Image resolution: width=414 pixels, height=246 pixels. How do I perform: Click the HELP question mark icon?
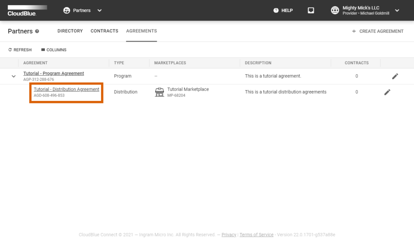pyautogui.click(x=276, y=10)
